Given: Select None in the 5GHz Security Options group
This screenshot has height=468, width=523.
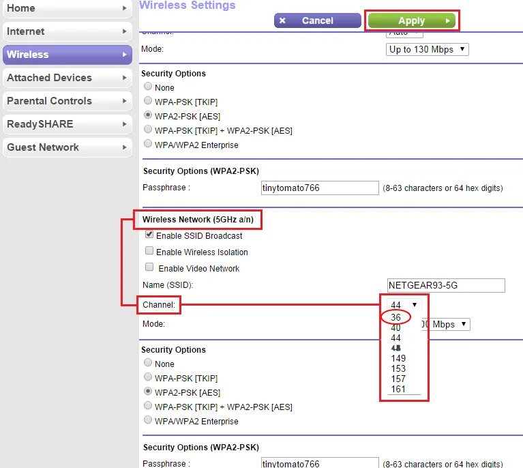Looking at the screenshot, I should coord(148,363).
